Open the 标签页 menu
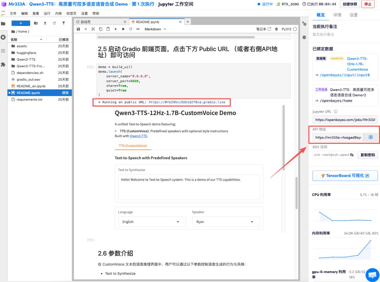 point(71,14)
